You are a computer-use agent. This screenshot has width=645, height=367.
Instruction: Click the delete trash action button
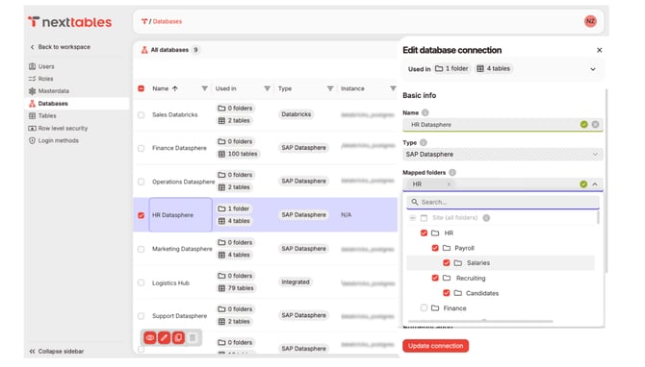193,337
